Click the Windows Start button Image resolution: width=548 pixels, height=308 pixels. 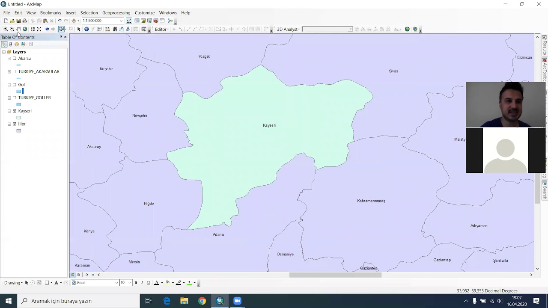pos(9,301)
